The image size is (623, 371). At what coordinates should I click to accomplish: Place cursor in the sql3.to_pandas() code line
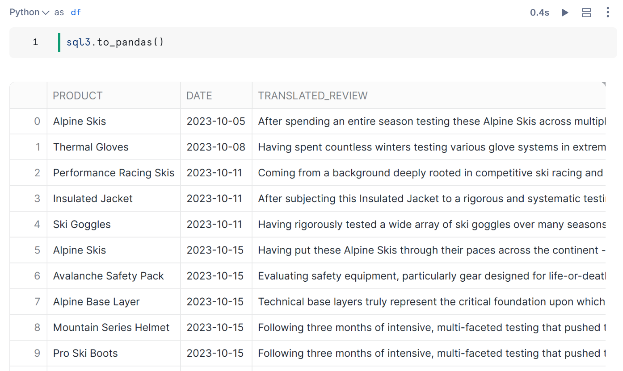115,42
